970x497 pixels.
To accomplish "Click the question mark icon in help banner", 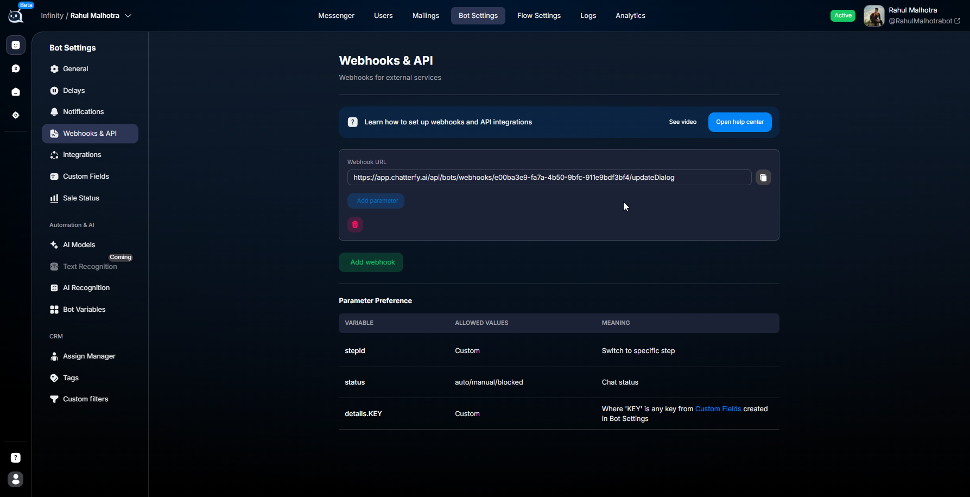I will point(353,122).
